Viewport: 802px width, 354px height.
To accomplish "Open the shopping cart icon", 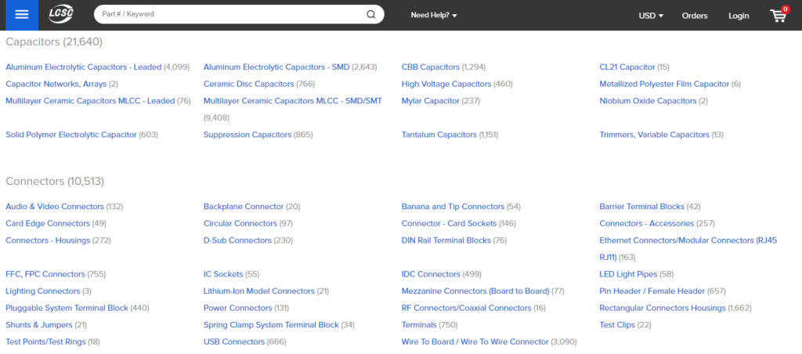I will (779, 15).
